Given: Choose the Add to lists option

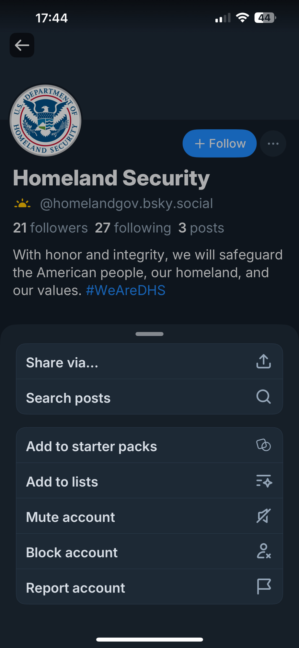Looking at the screenshot, I should tap(62, 482).
